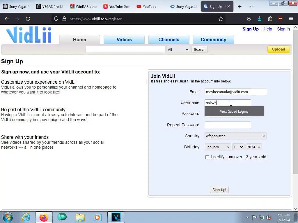Click the browser back arrow
Image resolution: width=298 pixels, height=223 pixels.
[7, 19]
